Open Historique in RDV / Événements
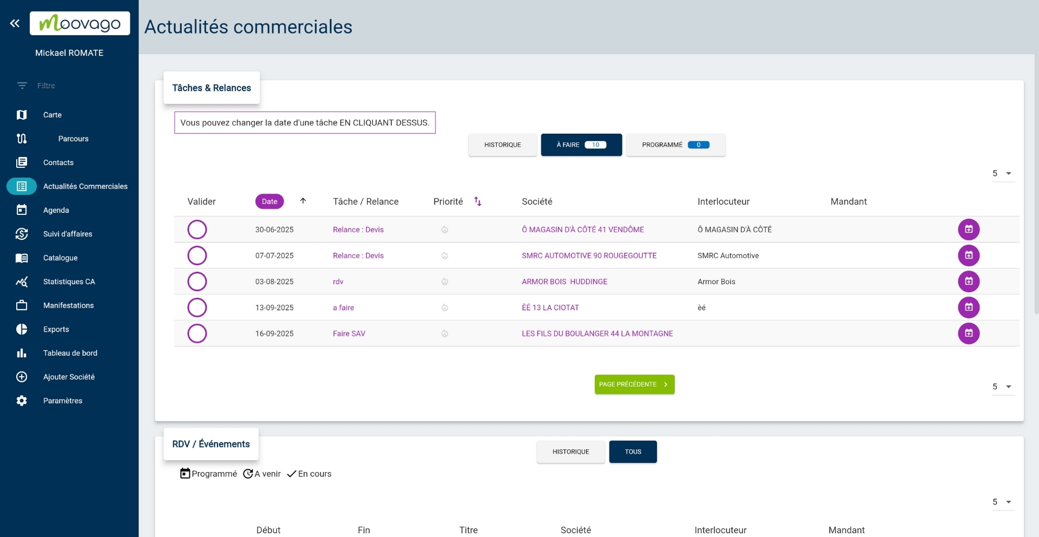The height and width of the screenshot is (537, 1039). coord(570,451)
